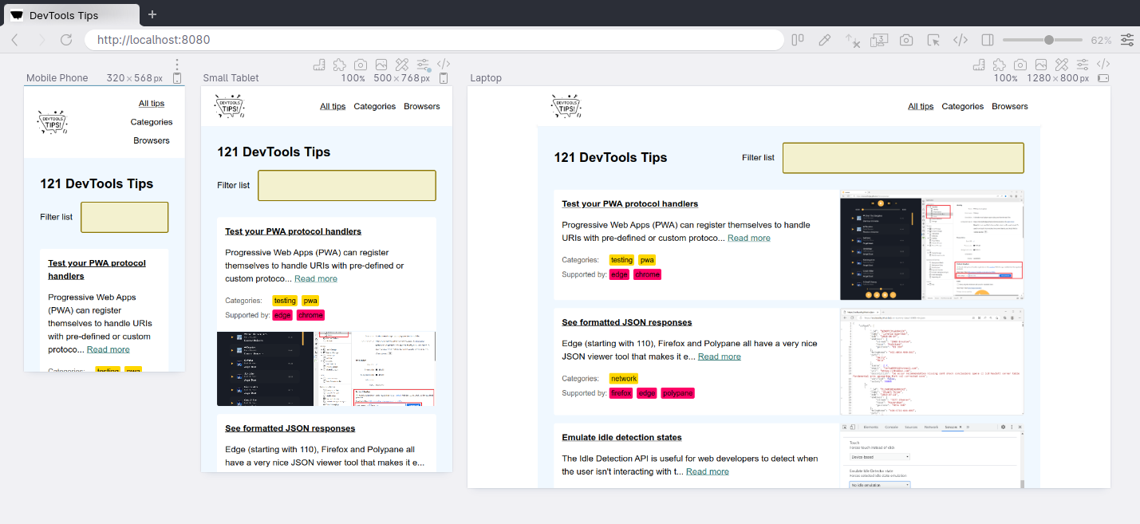Reload the page with the refresh icon

pos(66,39)
